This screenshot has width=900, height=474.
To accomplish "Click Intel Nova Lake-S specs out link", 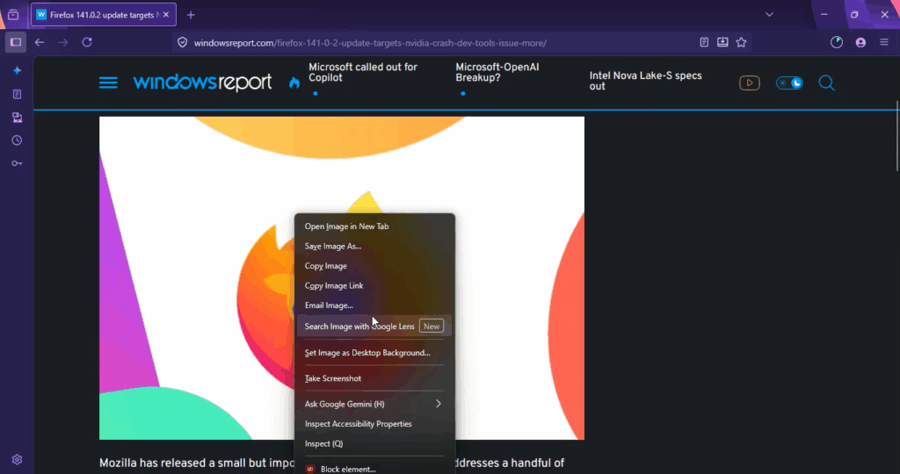I will coord(645,81).
